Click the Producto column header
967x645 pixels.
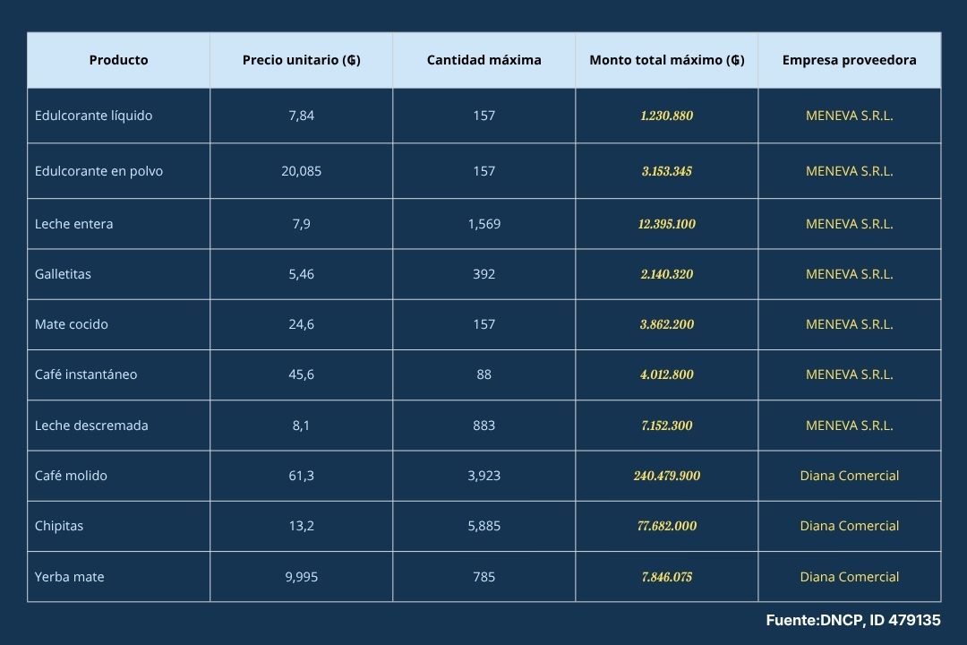(x=118, y=60)
